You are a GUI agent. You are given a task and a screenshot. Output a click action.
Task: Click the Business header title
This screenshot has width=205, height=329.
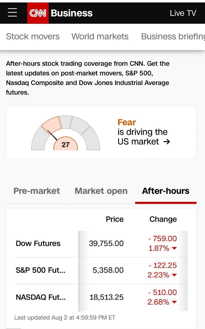pos(72,13)
